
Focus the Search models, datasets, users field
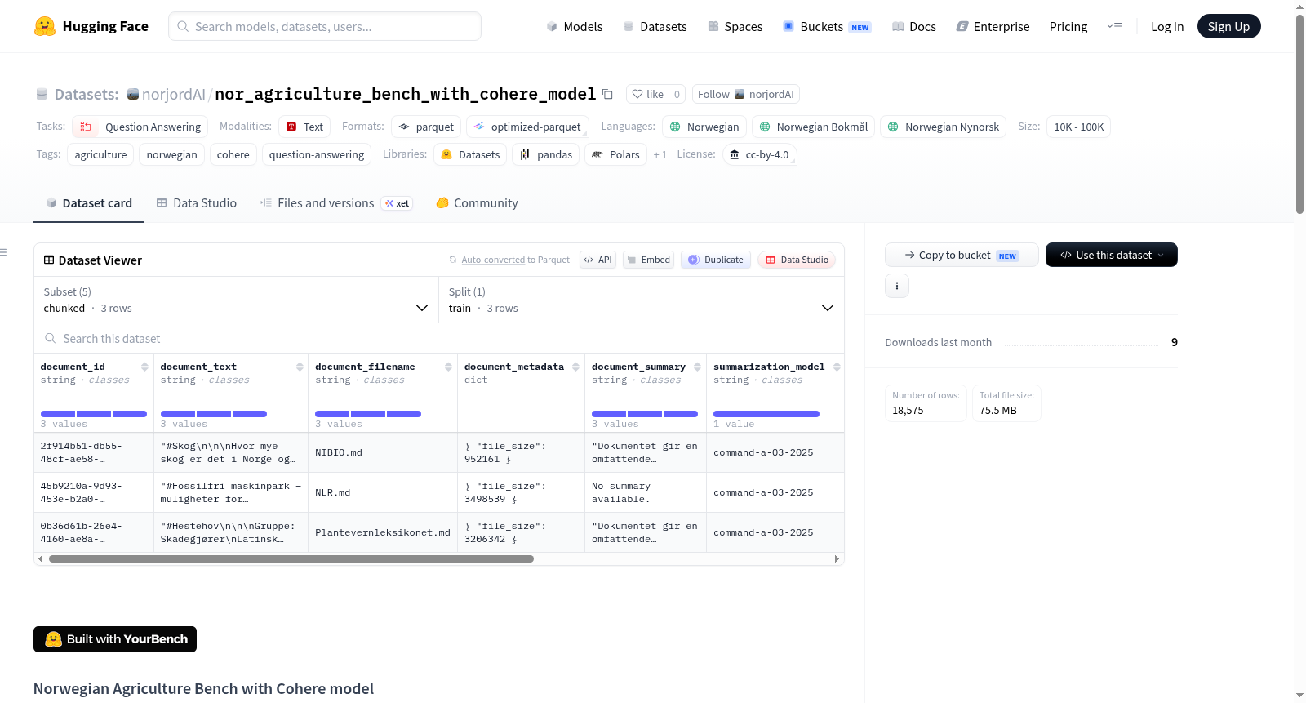[x=325, y=26]
